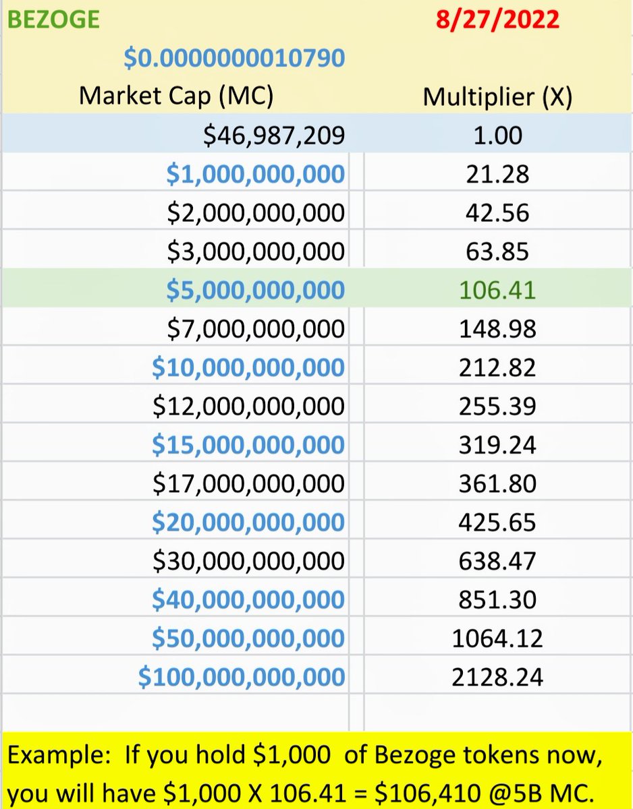Select the date 8/27/2022
This screenshot has width=633, height=809.
[x=497, y=19]
